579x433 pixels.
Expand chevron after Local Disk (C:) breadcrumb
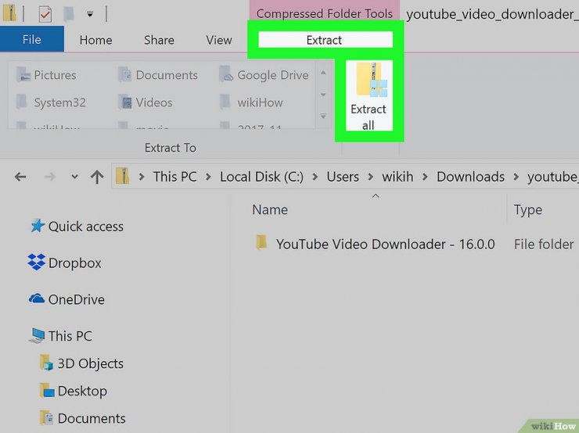(315, 177)
